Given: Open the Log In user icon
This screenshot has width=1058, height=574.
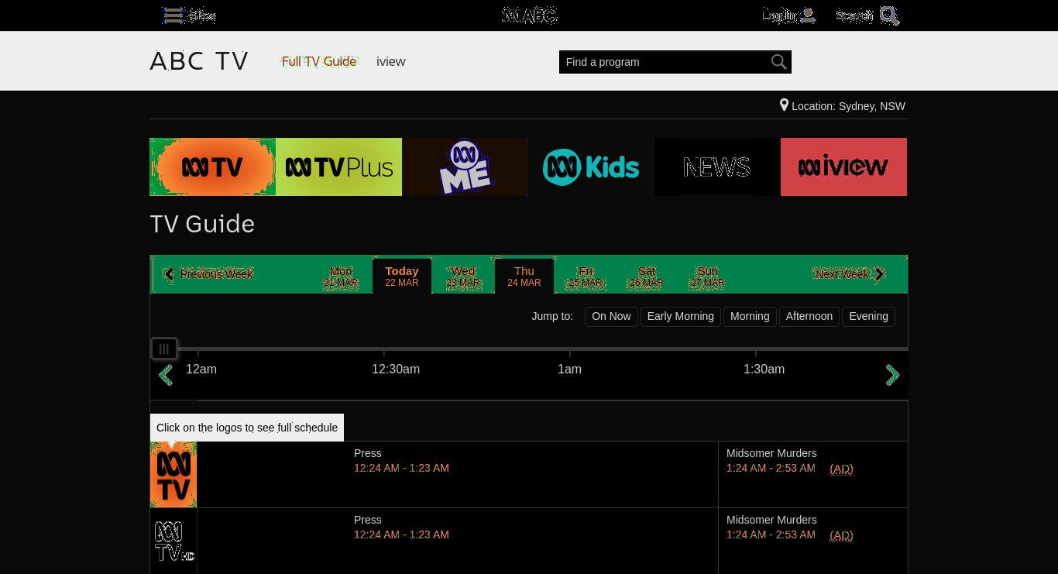Looking at the screenshot, I should (x=808, y=15).
